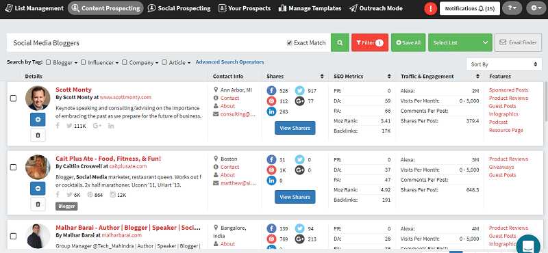Add Scott Monty with blue plus icon

click(38, 120)
